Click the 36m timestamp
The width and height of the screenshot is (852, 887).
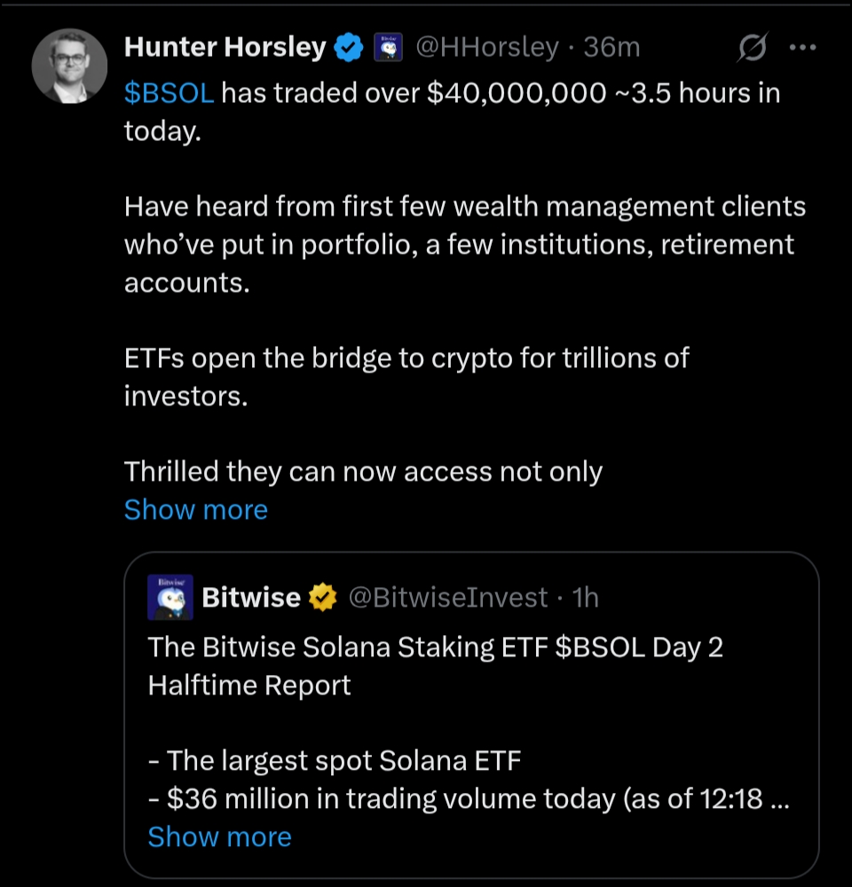pos(611,48)
